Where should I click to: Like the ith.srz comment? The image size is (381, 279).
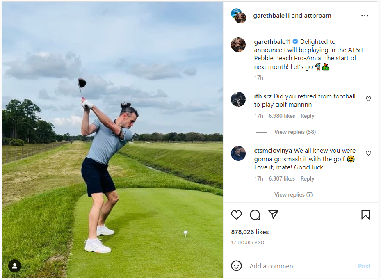[368, 99]
